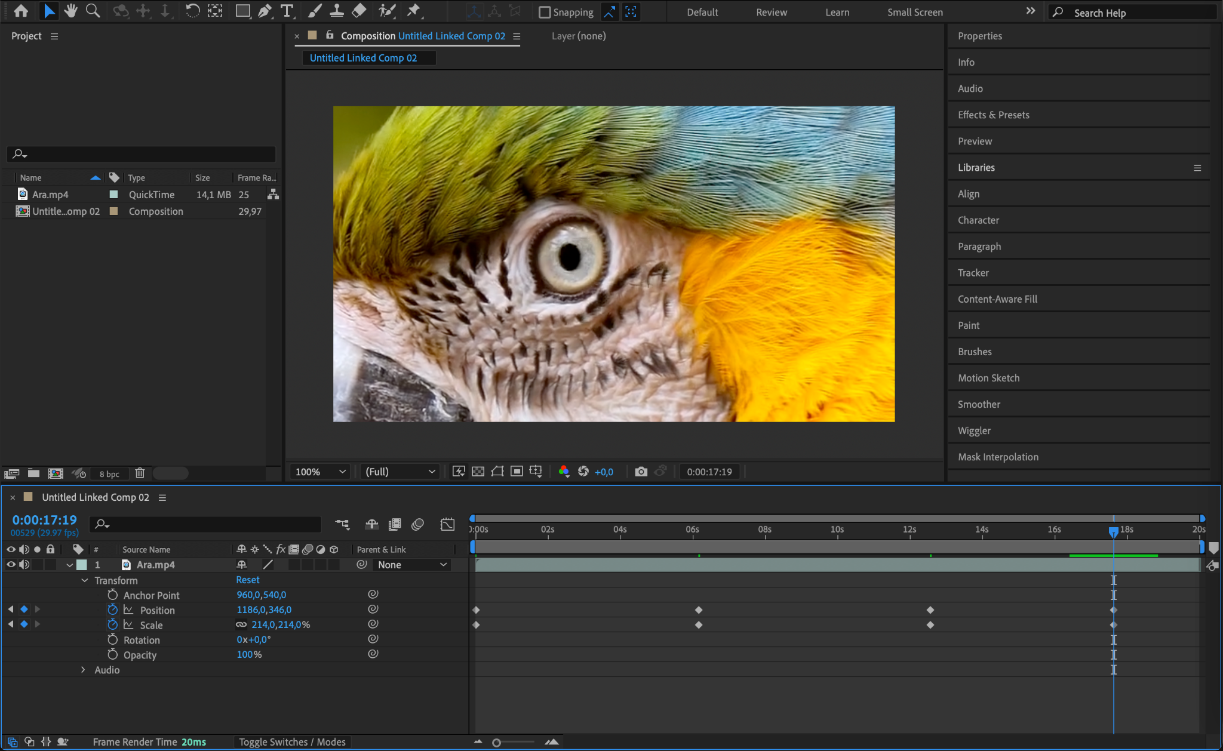
Task: Select the Pen tool
Action: pos(265,11)
